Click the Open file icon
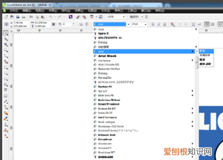 12,17
